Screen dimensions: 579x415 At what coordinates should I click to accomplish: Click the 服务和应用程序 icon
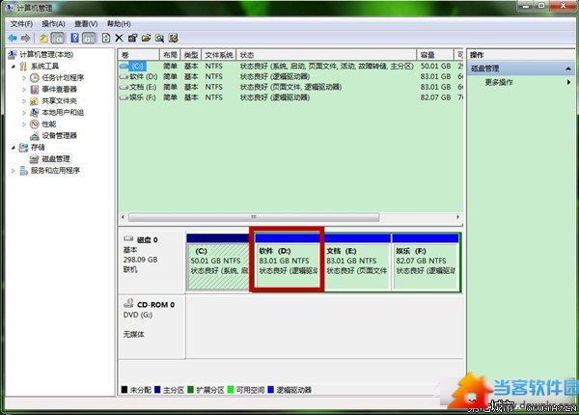tap(23, 171)
